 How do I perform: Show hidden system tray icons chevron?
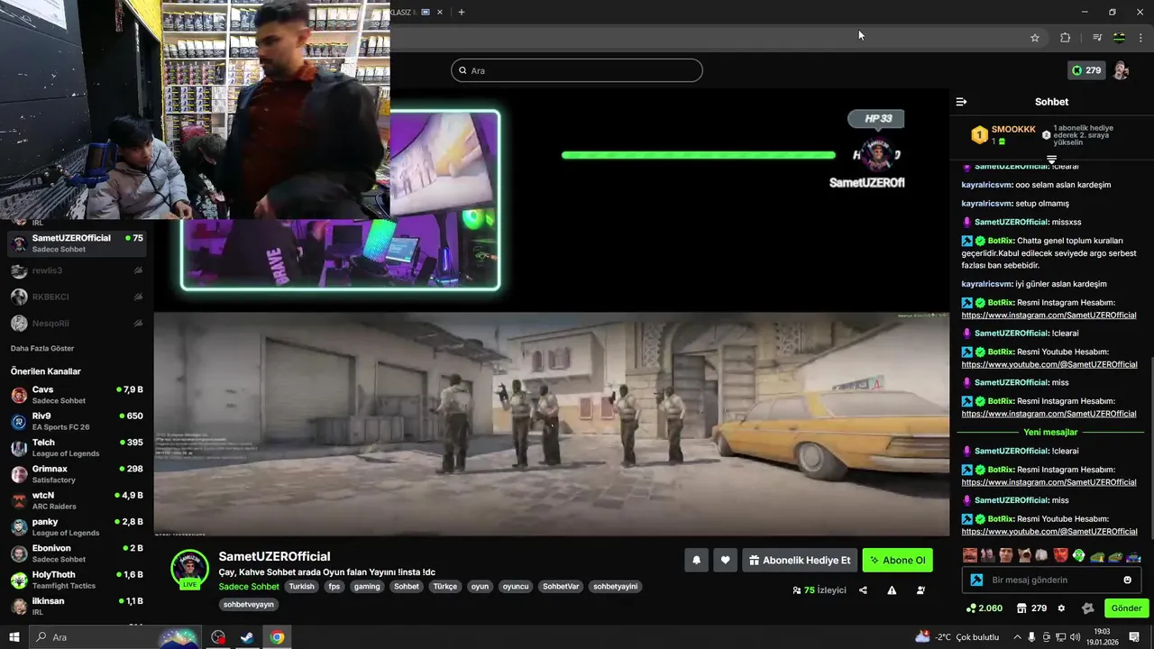point(1017,637)
